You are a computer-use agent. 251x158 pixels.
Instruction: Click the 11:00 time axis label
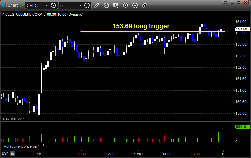(81, 154)
